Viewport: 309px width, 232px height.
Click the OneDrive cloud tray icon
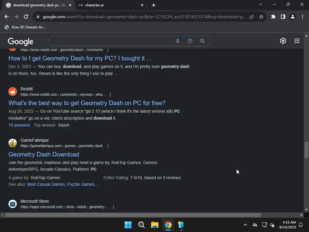[255, 225]
